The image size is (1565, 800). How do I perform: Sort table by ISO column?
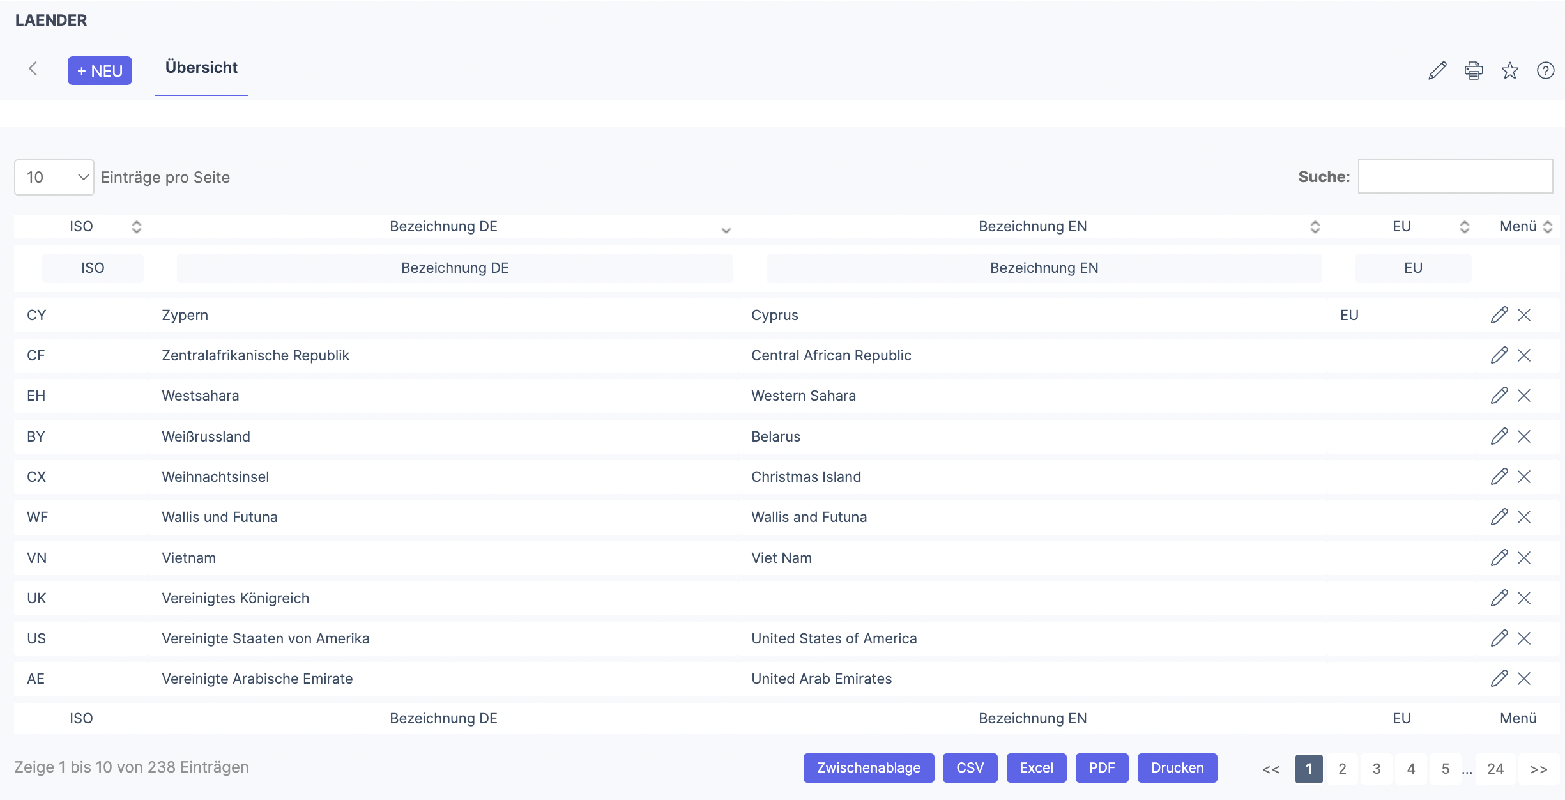tap(81, 226)
